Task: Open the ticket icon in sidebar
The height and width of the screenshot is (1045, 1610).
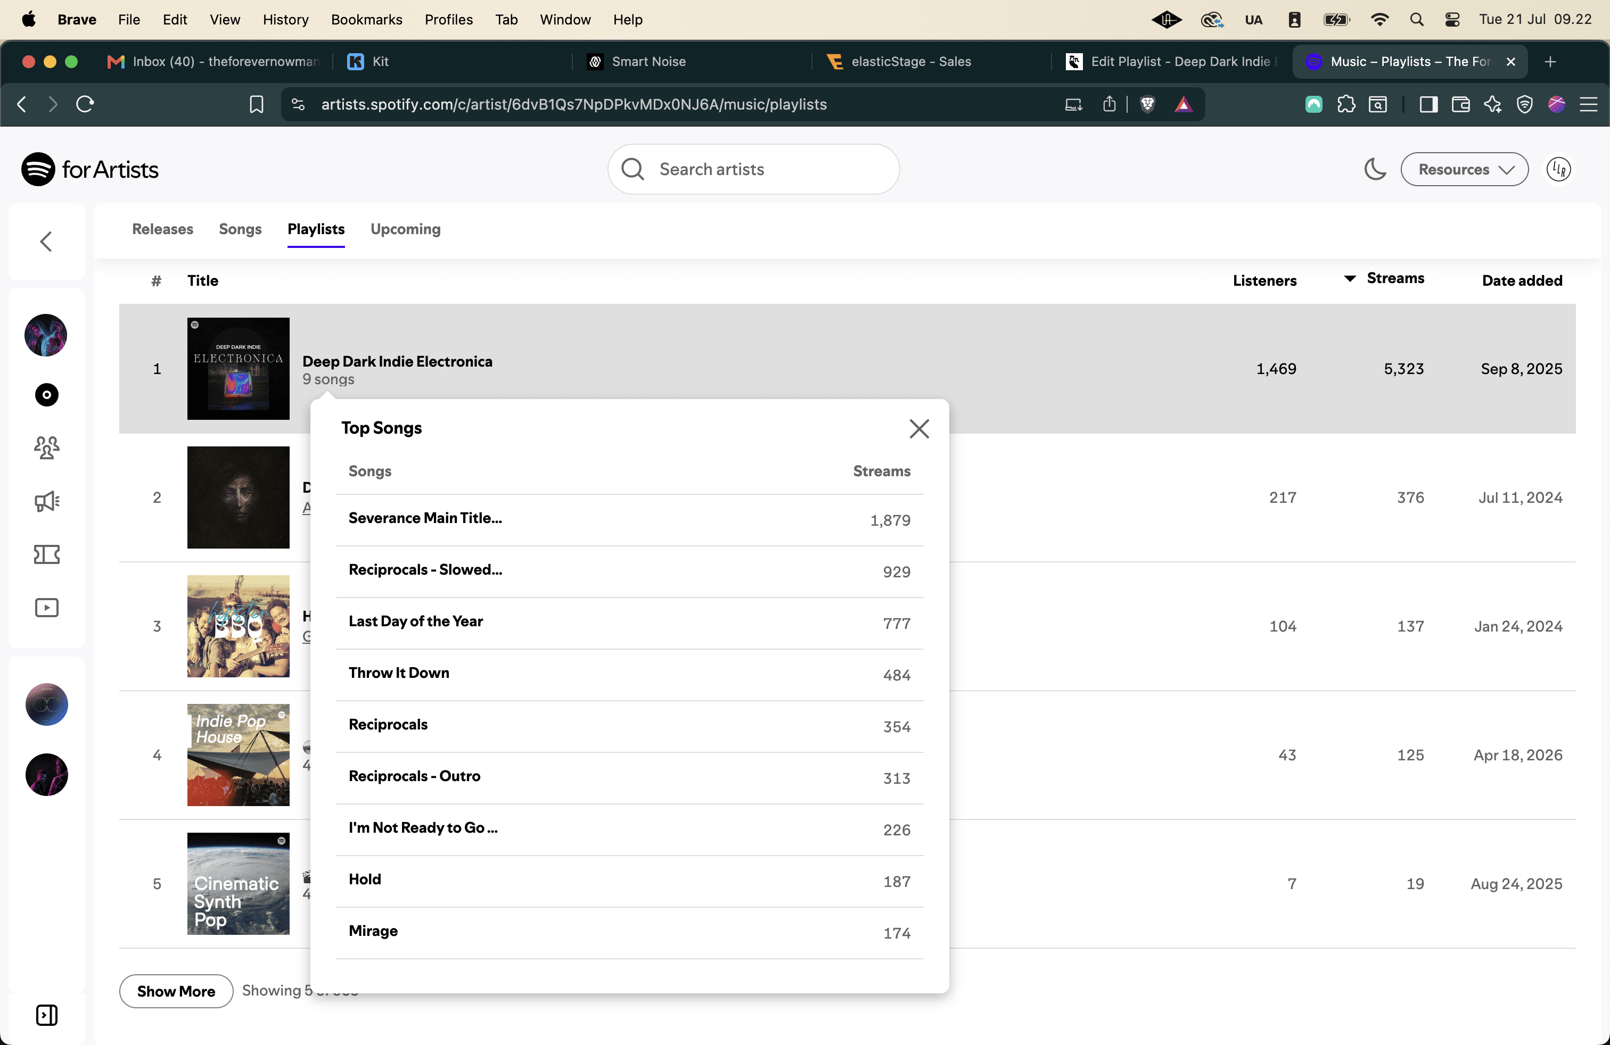Action: tap(47, 554)
